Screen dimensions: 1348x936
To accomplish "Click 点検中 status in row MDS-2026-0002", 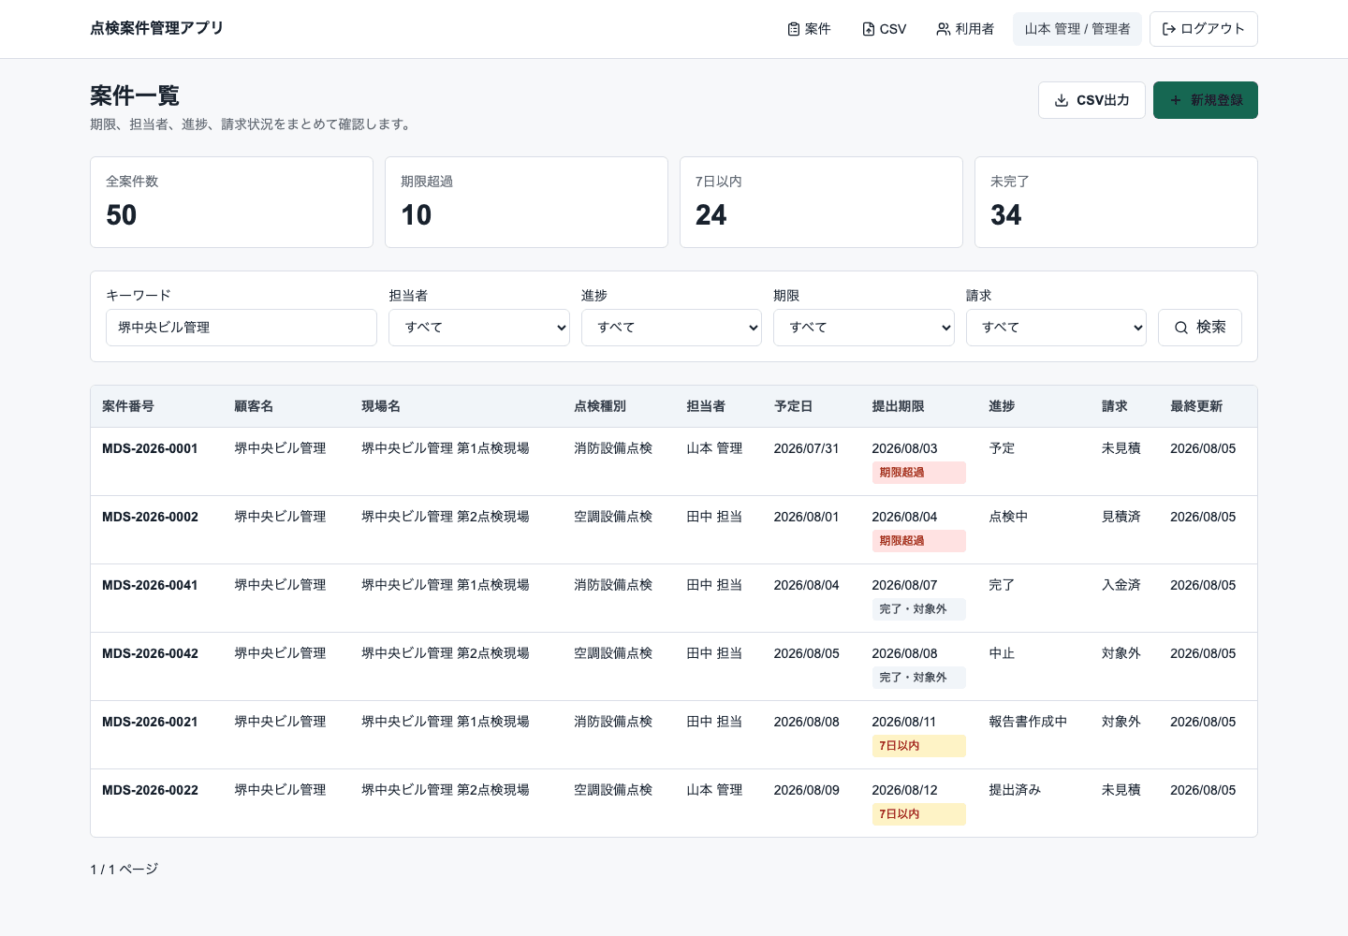I will point(1008,517).
